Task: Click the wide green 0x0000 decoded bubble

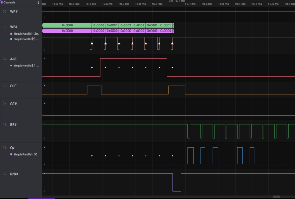Action: (x=67, y=25)
